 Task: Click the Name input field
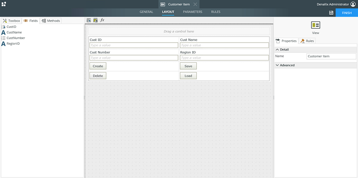tap(331, 56)
